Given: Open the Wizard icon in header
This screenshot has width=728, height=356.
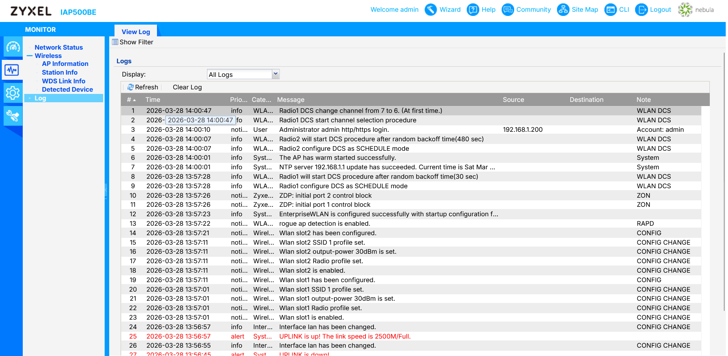Looking at the screenshot, I should click(x=430, y=9).
